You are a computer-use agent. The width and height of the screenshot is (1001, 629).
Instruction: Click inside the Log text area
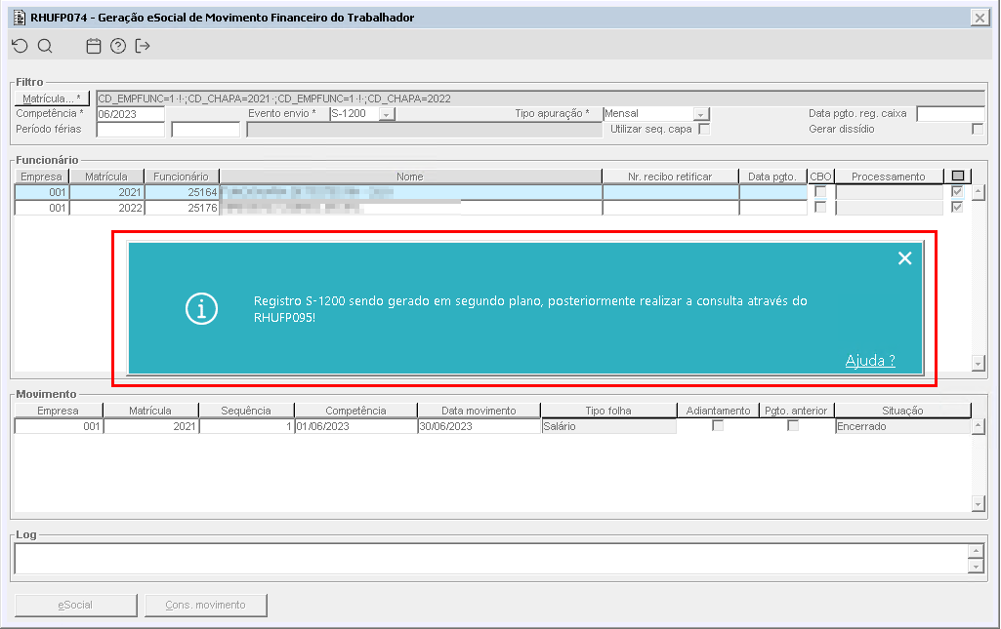tap(490, 559)
